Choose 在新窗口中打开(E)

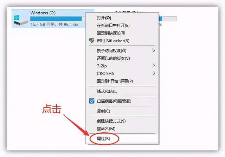tap(122, 25)
